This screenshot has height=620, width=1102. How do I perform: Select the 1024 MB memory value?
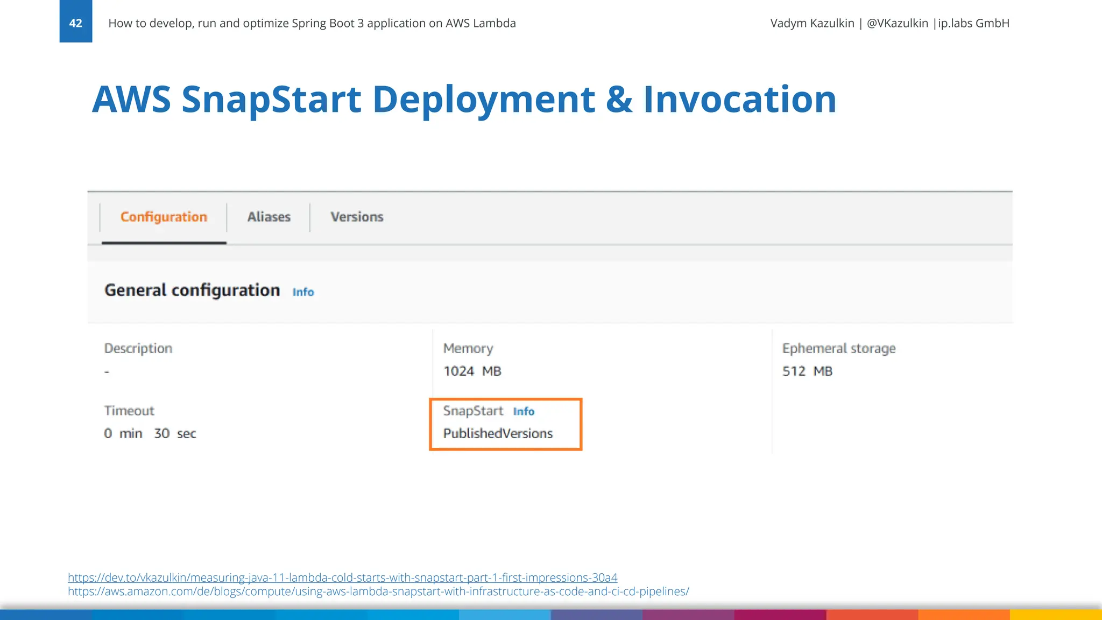coord(472,371)
